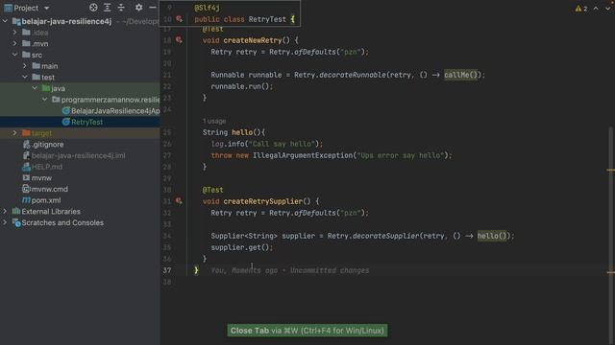Click the IllegalArgumentException class name

point(303,155)
